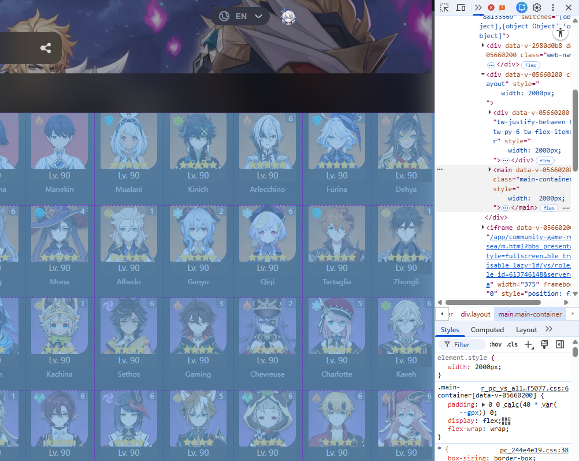Expand the main-container element node

click(489, 169)
